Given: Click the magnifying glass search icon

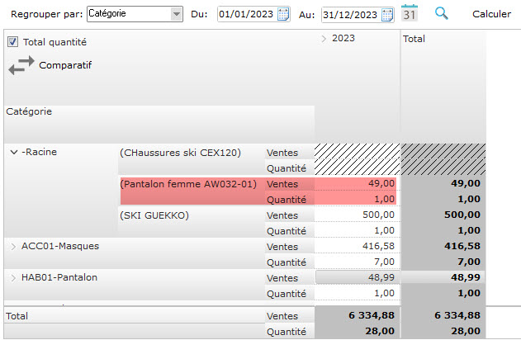Looking at the screenshot, I should click(x=442, y=14).
